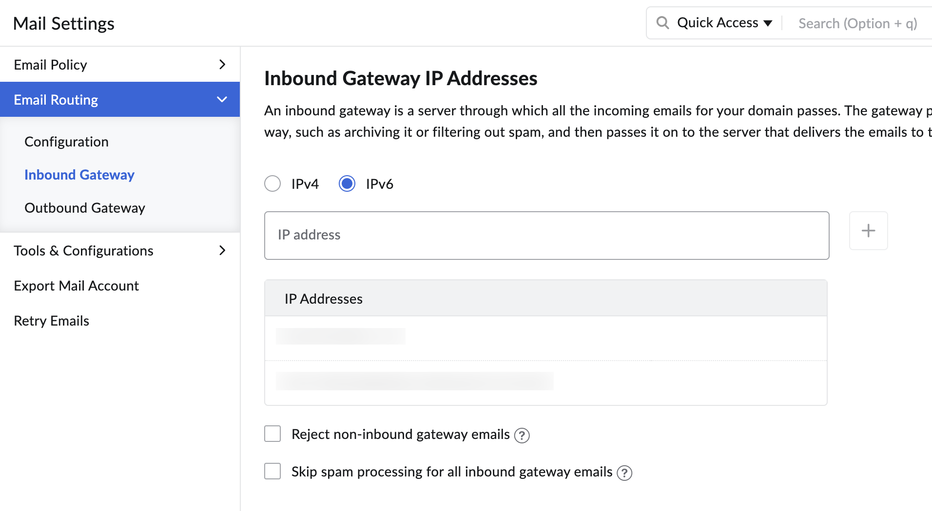Collapse the Email Routing section
Image resolution: width=932 pixels, height=511 pixels.
pyautogui.click(x=222, y=99)
